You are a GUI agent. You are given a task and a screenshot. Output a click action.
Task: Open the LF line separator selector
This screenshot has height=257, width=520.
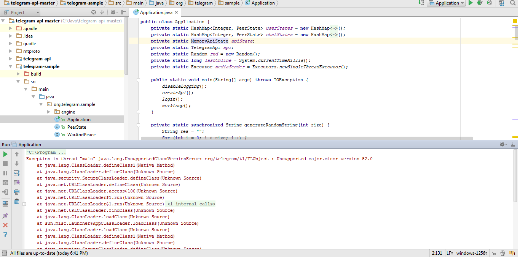450,253
